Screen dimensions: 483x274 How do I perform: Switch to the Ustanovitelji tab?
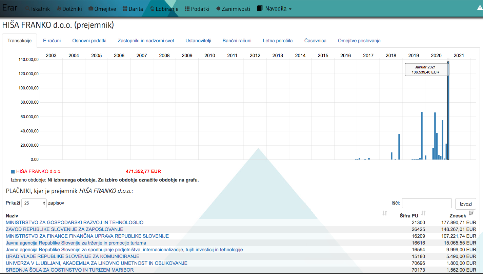198,41
